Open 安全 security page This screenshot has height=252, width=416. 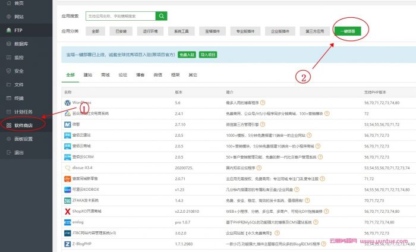tap(19, 71)
